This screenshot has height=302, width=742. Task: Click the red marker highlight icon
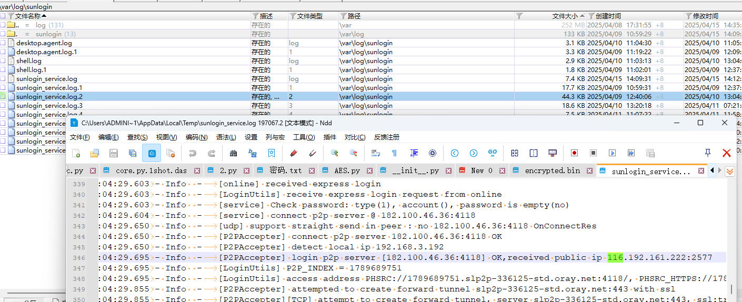point(294,153)
